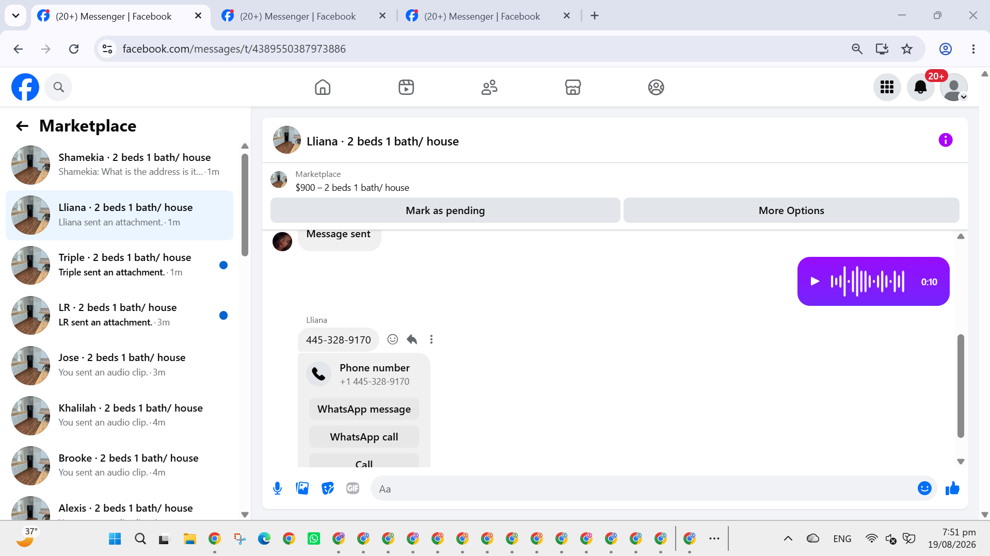Open More Options for the listing
990x556 pixels.
tap(791, 210)
